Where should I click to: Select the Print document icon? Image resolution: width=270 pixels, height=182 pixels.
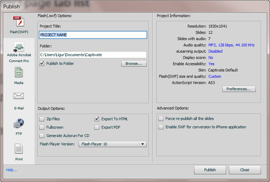pos(19,149)
